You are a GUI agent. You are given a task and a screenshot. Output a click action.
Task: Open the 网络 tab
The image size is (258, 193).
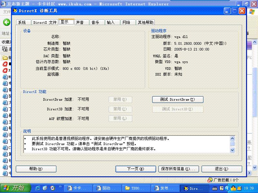point(128,22)
